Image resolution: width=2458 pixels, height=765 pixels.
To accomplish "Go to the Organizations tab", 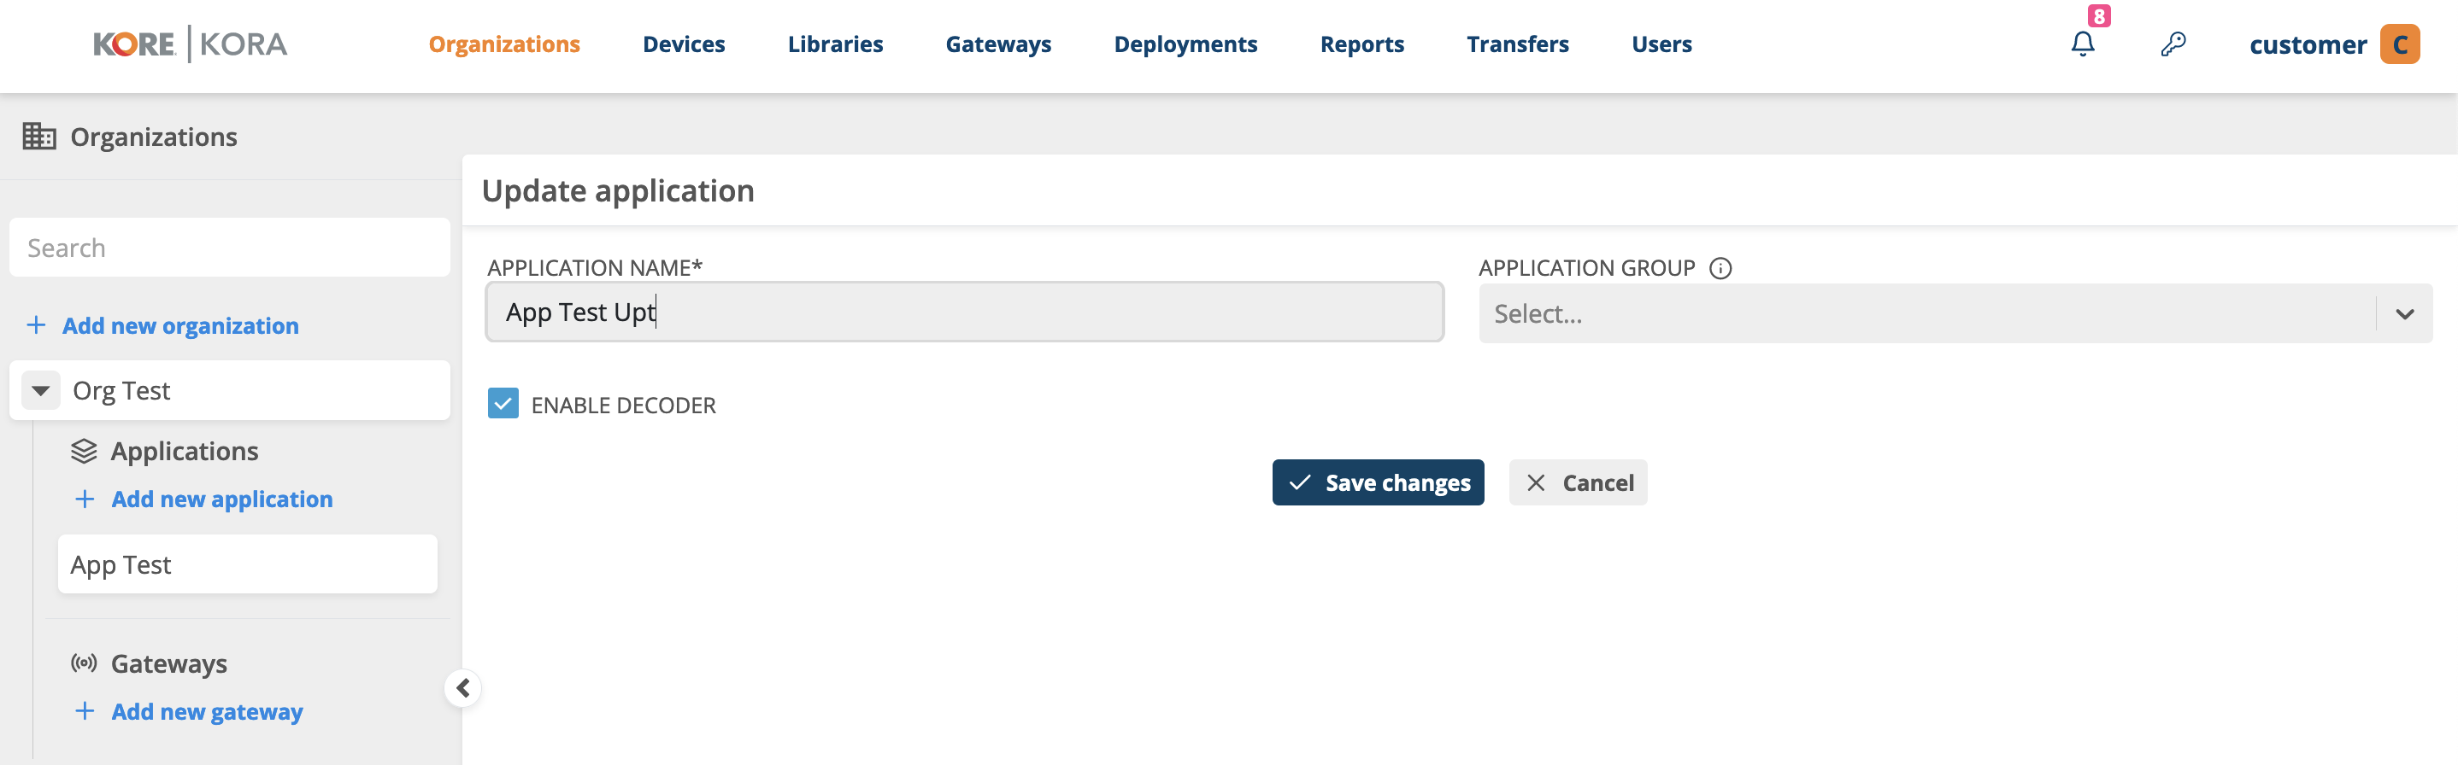I will (x=503, y=44).
